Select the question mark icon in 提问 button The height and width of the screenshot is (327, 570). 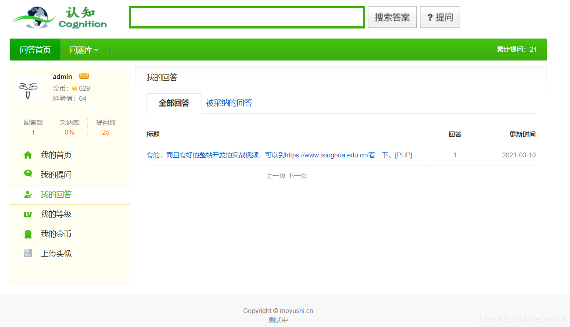tap(430, 17)
